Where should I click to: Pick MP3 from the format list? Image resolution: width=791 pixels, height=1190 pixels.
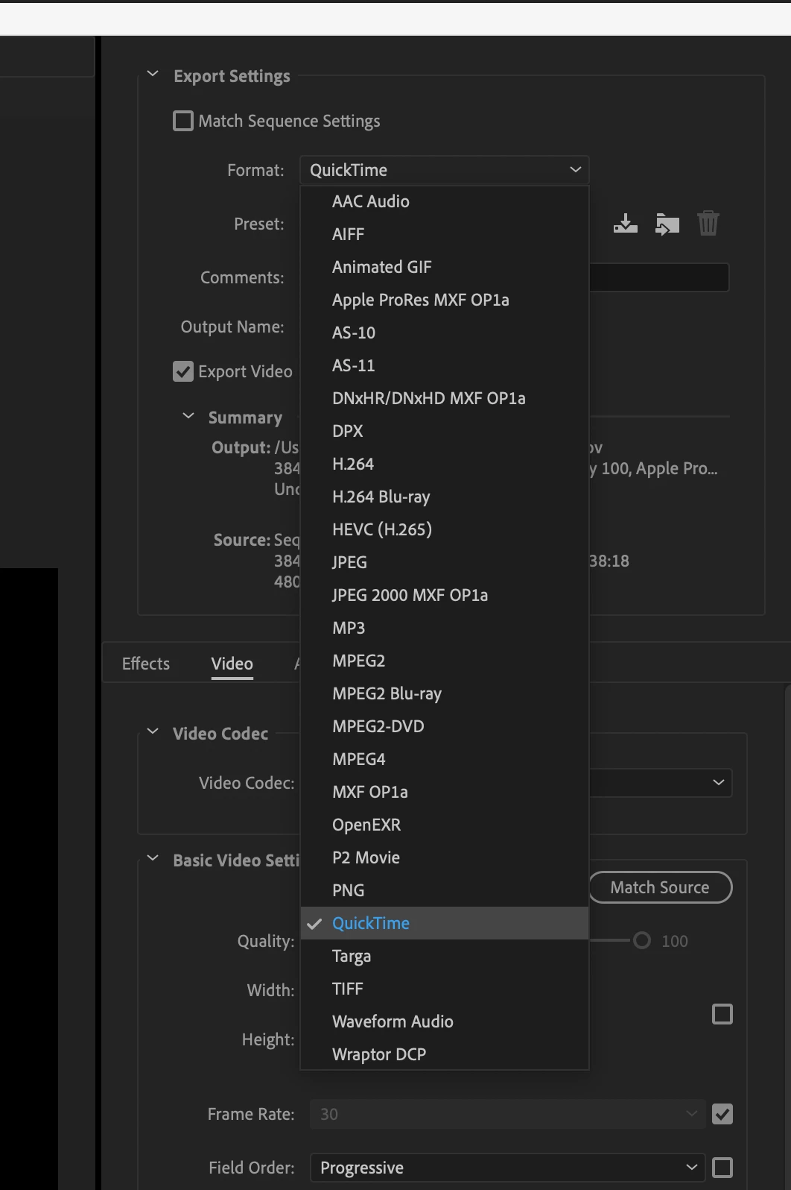(445, 628)
